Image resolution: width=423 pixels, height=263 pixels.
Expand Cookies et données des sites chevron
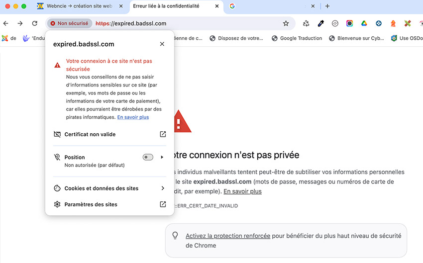tap(163, 188)
